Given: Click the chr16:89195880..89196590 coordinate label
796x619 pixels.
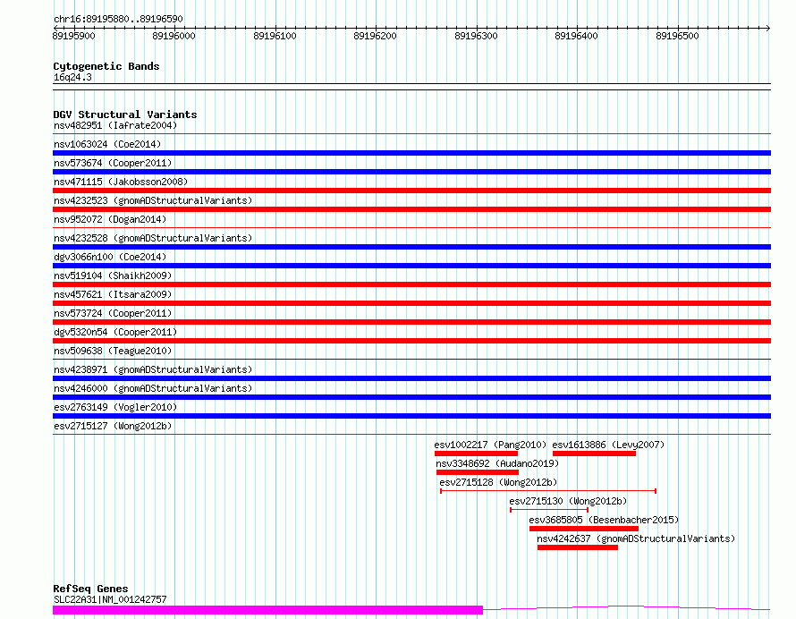Looking at the screenshot, I should [118, 19].
